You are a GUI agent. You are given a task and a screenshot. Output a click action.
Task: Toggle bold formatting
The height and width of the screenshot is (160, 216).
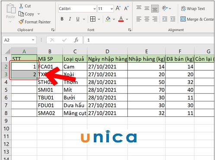pyautogui.click(x=62, y=19)
